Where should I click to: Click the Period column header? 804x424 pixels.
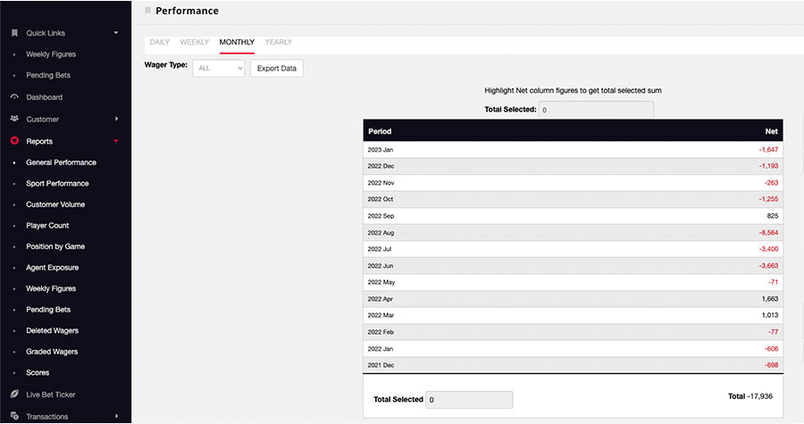coord(380,131)
